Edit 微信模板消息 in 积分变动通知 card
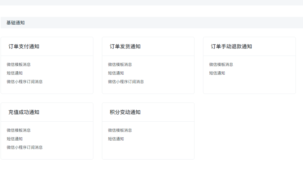The height and width of the screenshot is (189, 303). tap(120, 130)
